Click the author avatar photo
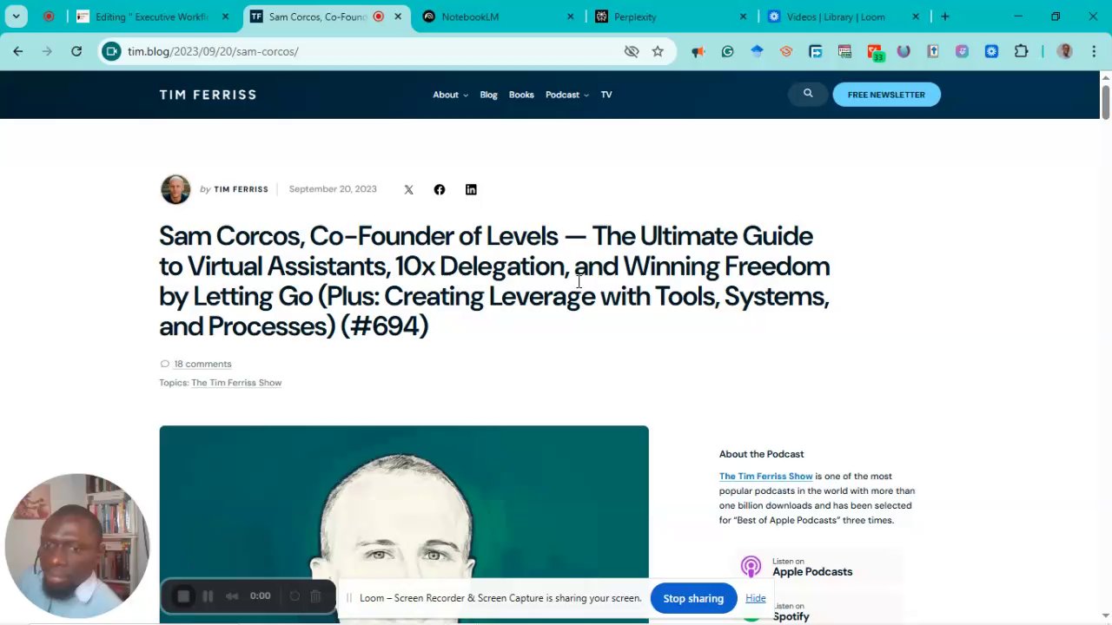Screen dimensions: 1112x625 175,189
